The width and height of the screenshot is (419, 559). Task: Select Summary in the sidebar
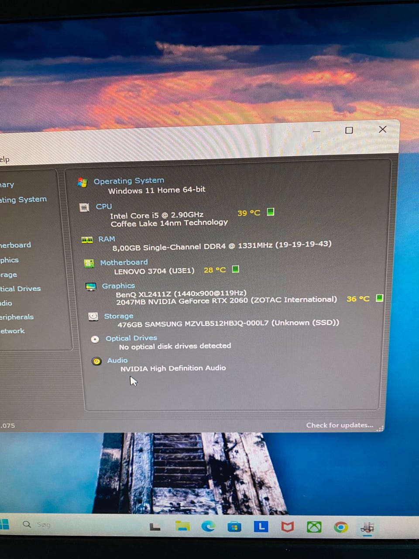7,185
